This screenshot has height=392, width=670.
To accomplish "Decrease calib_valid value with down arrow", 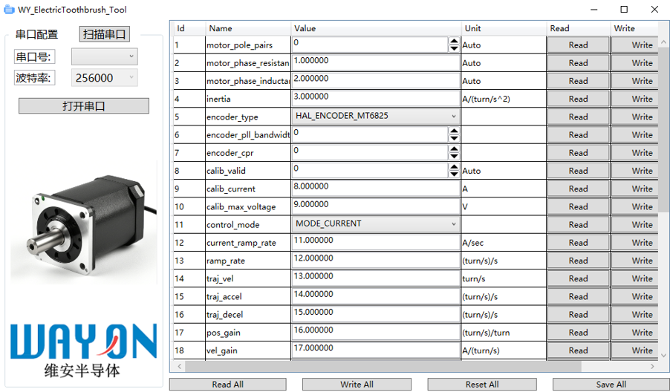I will coord(454,174).
